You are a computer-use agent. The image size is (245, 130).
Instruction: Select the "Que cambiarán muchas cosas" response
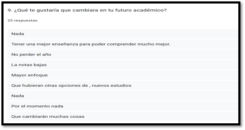(123, 116)
